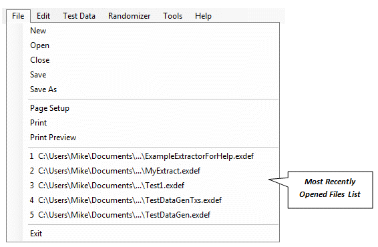Click the File menu in the menu bar
The height and width of the screenshot is (247, 378).
click(x=18, y=16)
